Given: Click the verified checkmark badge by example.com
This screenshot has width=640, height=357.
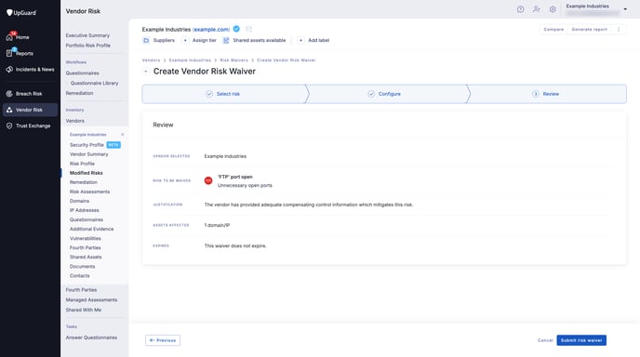Looking at the screenshot, I should (x=236, y=29).
